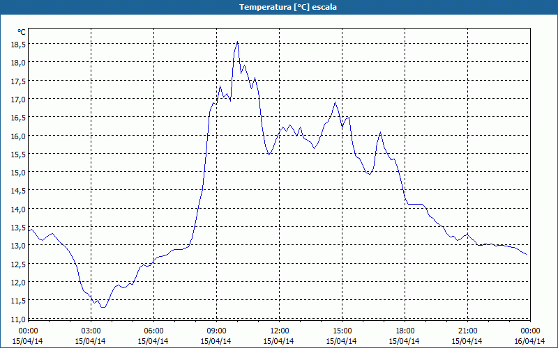Click the 14,0 y-axis value
Screen dimensions: 558x348
(17, 209)
